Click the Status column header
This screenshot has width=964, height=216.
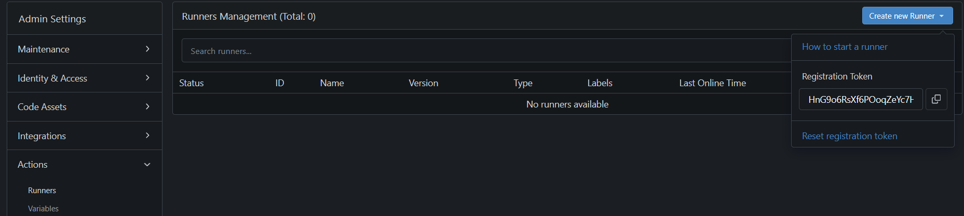coord(192,83)
